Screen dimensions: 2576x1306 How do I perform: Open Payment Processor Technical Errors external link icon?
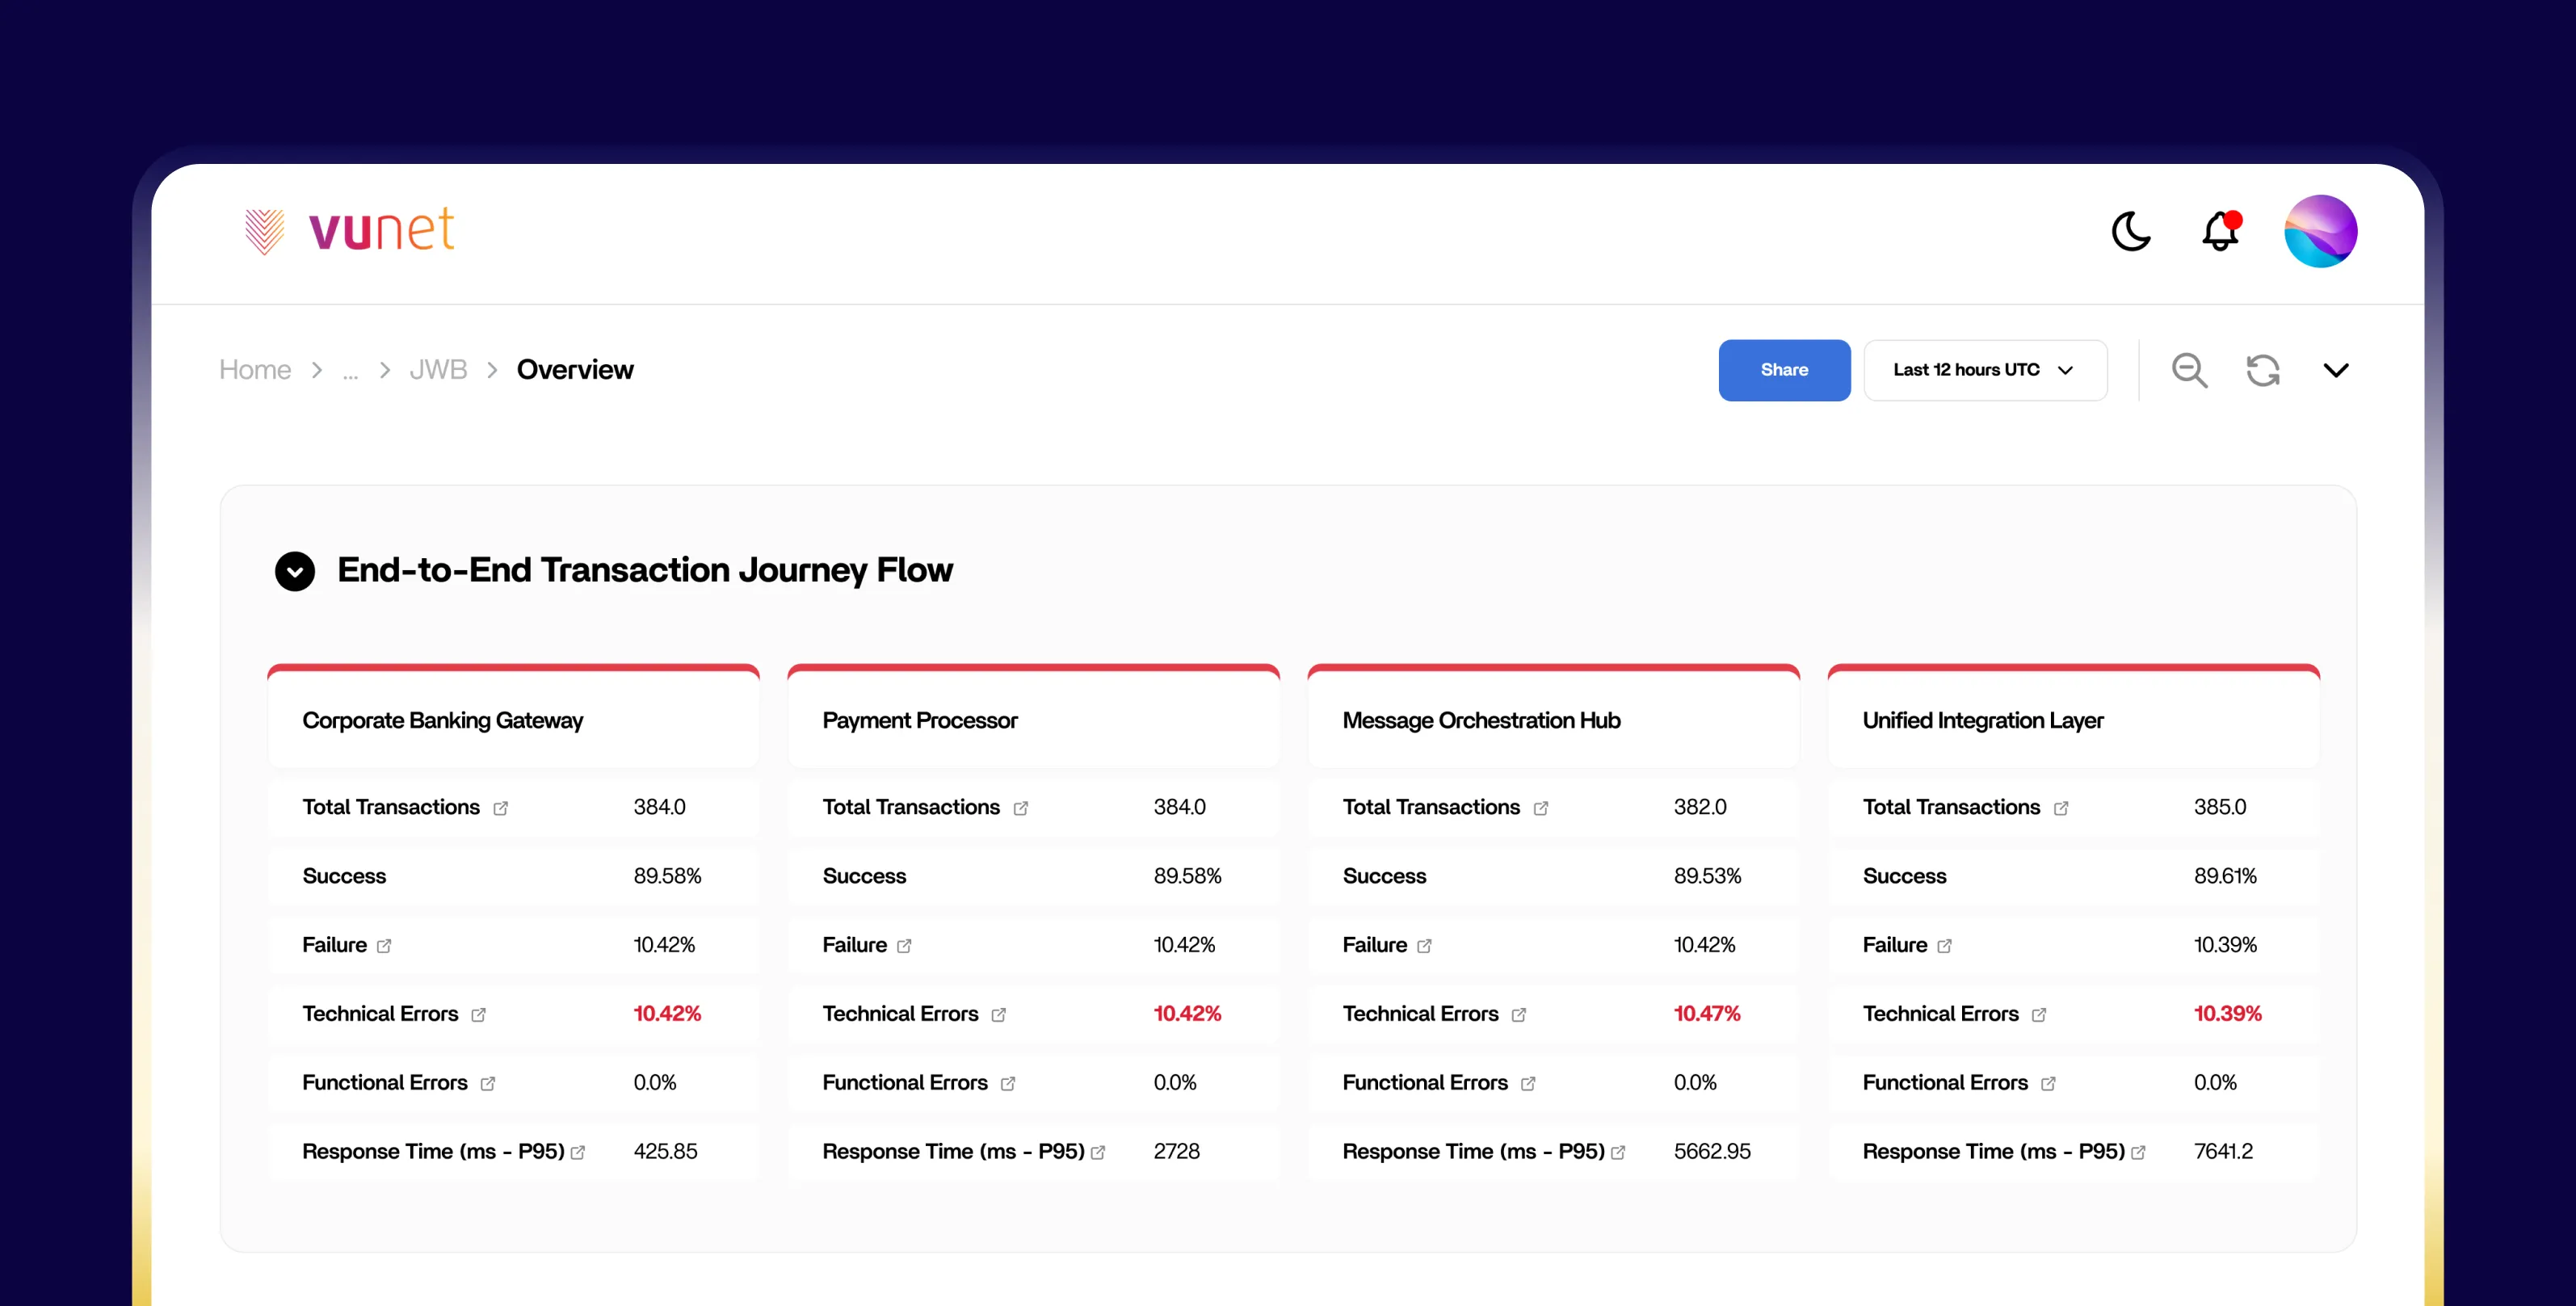(998, 1015)
